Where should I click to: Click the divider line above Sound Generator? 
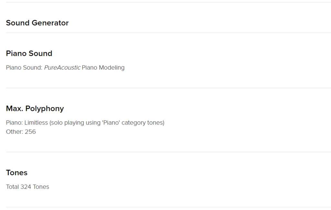(x=168, y=2)
